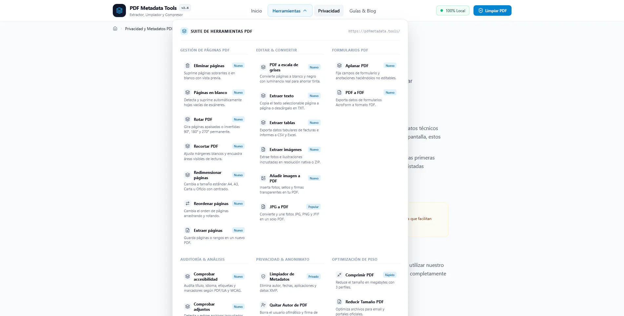Click the Recortar PDF icon
This screenshot has width=624, height=316.
[188, 146]
